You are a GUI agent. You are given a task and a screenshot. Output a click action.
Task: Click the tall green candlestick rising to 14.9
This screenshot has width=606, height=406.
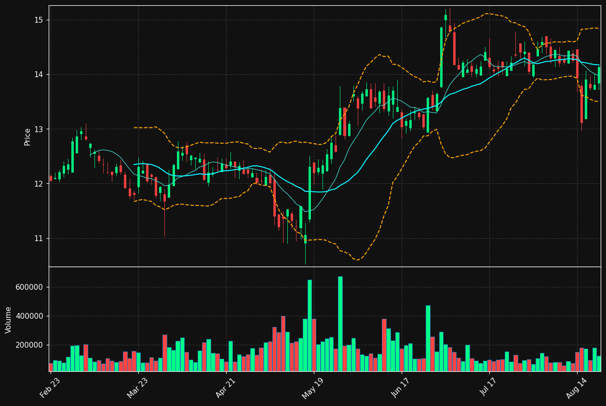[x=441, y=57]
